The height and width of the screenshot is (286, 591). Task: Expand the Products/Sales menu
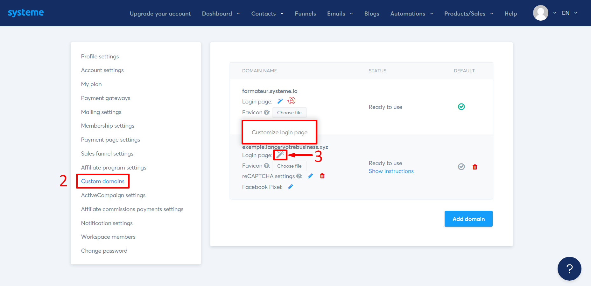468,13
